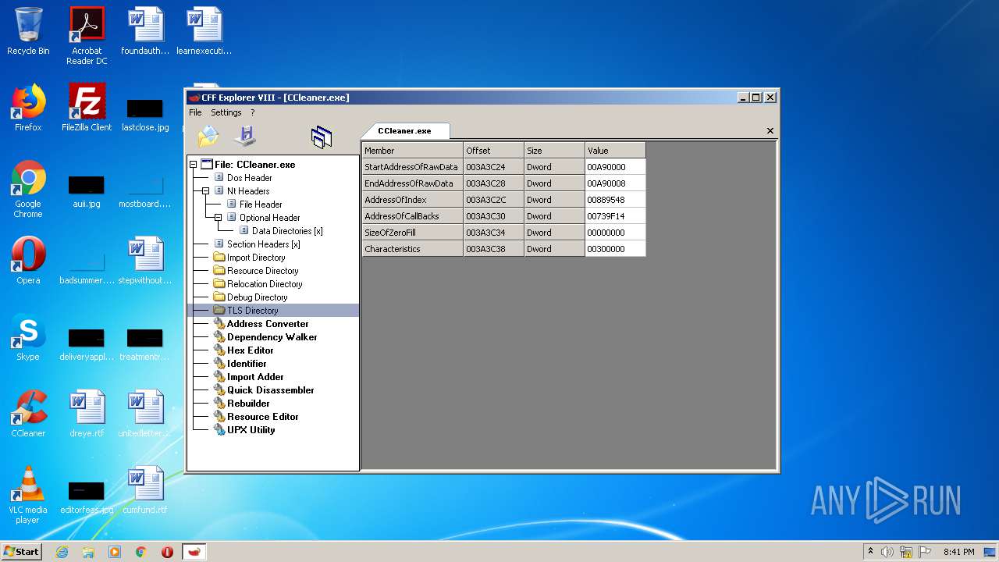Open Quick Disassembler tool
Screen dimensions: 999x562
coord(270,390)
